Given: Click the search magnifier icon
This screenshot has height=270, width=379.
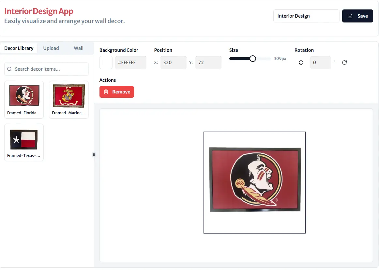Looking at the screenshot, I should pos(9,69).
